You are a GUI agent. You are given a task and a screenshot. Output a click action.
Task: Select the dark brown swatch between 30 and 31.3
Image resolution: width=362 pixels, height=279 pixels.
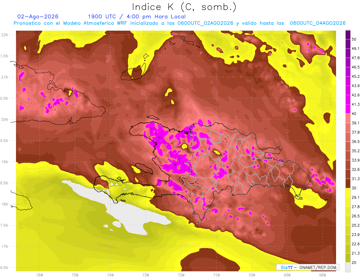tap(348, 183)
